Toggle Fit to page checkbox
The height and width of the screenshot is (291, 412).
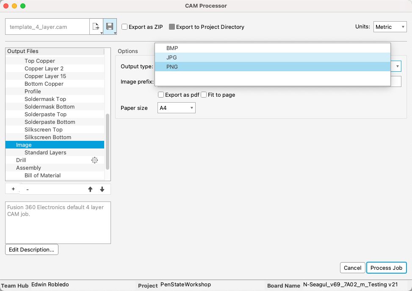[204, 95]
